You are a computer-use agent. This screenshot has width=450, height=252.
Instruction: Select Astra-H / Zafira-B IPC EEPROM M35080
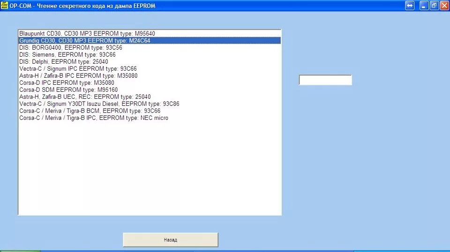(150, 76)
